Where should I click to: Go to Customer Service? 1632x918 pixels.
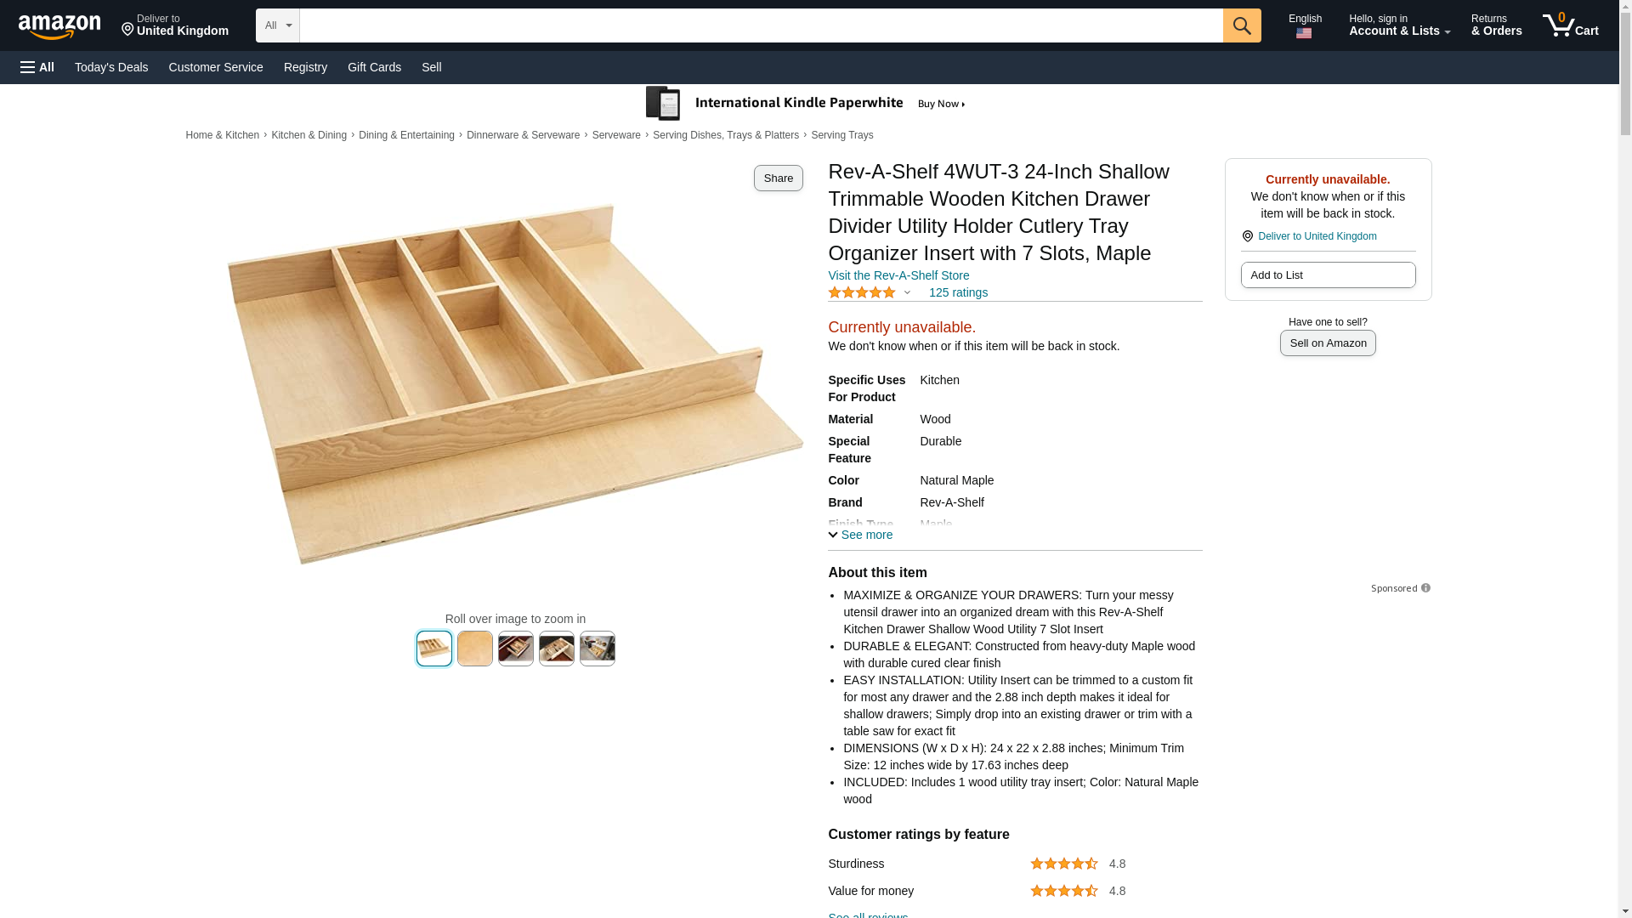[216, 67]
